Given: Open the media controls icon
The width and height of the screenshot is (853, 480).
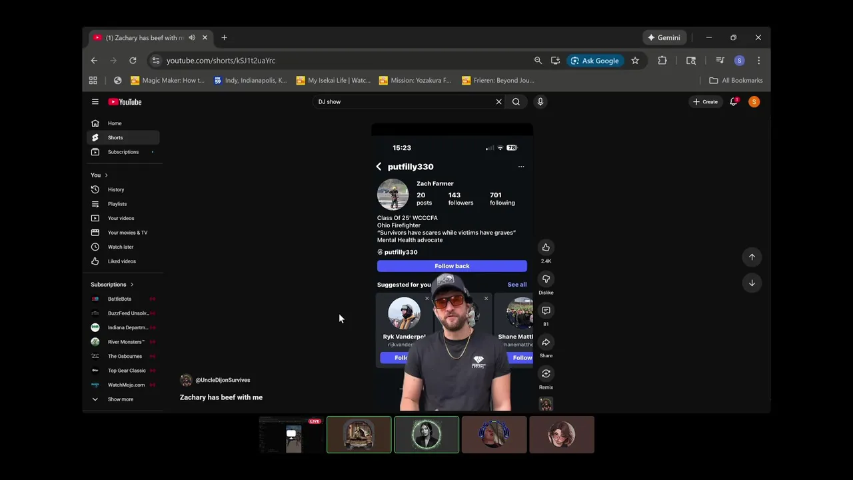Looking at the screenshot, I should click(x=720, y=61).
